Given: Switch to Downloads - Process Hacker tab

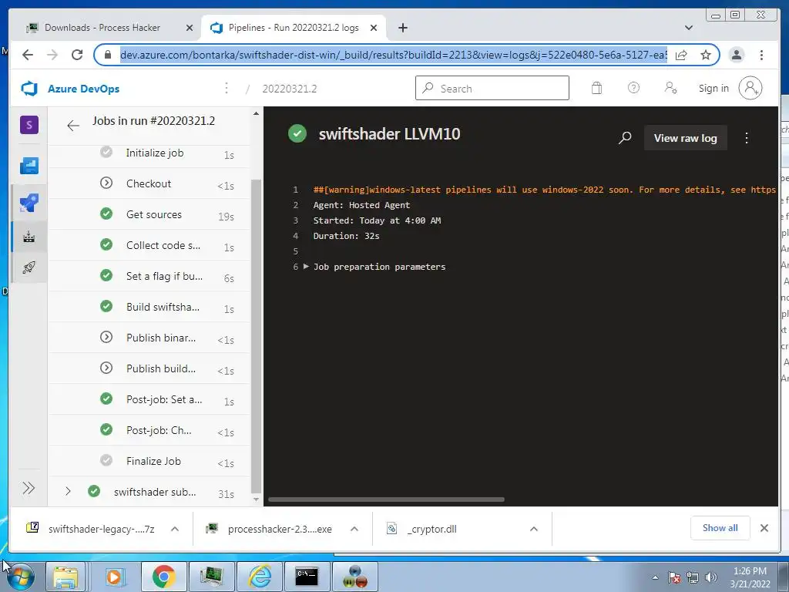Looking at the screenshot, I should (102, 28).
